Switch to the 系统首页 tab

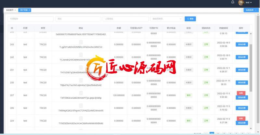tap(10, 10)
